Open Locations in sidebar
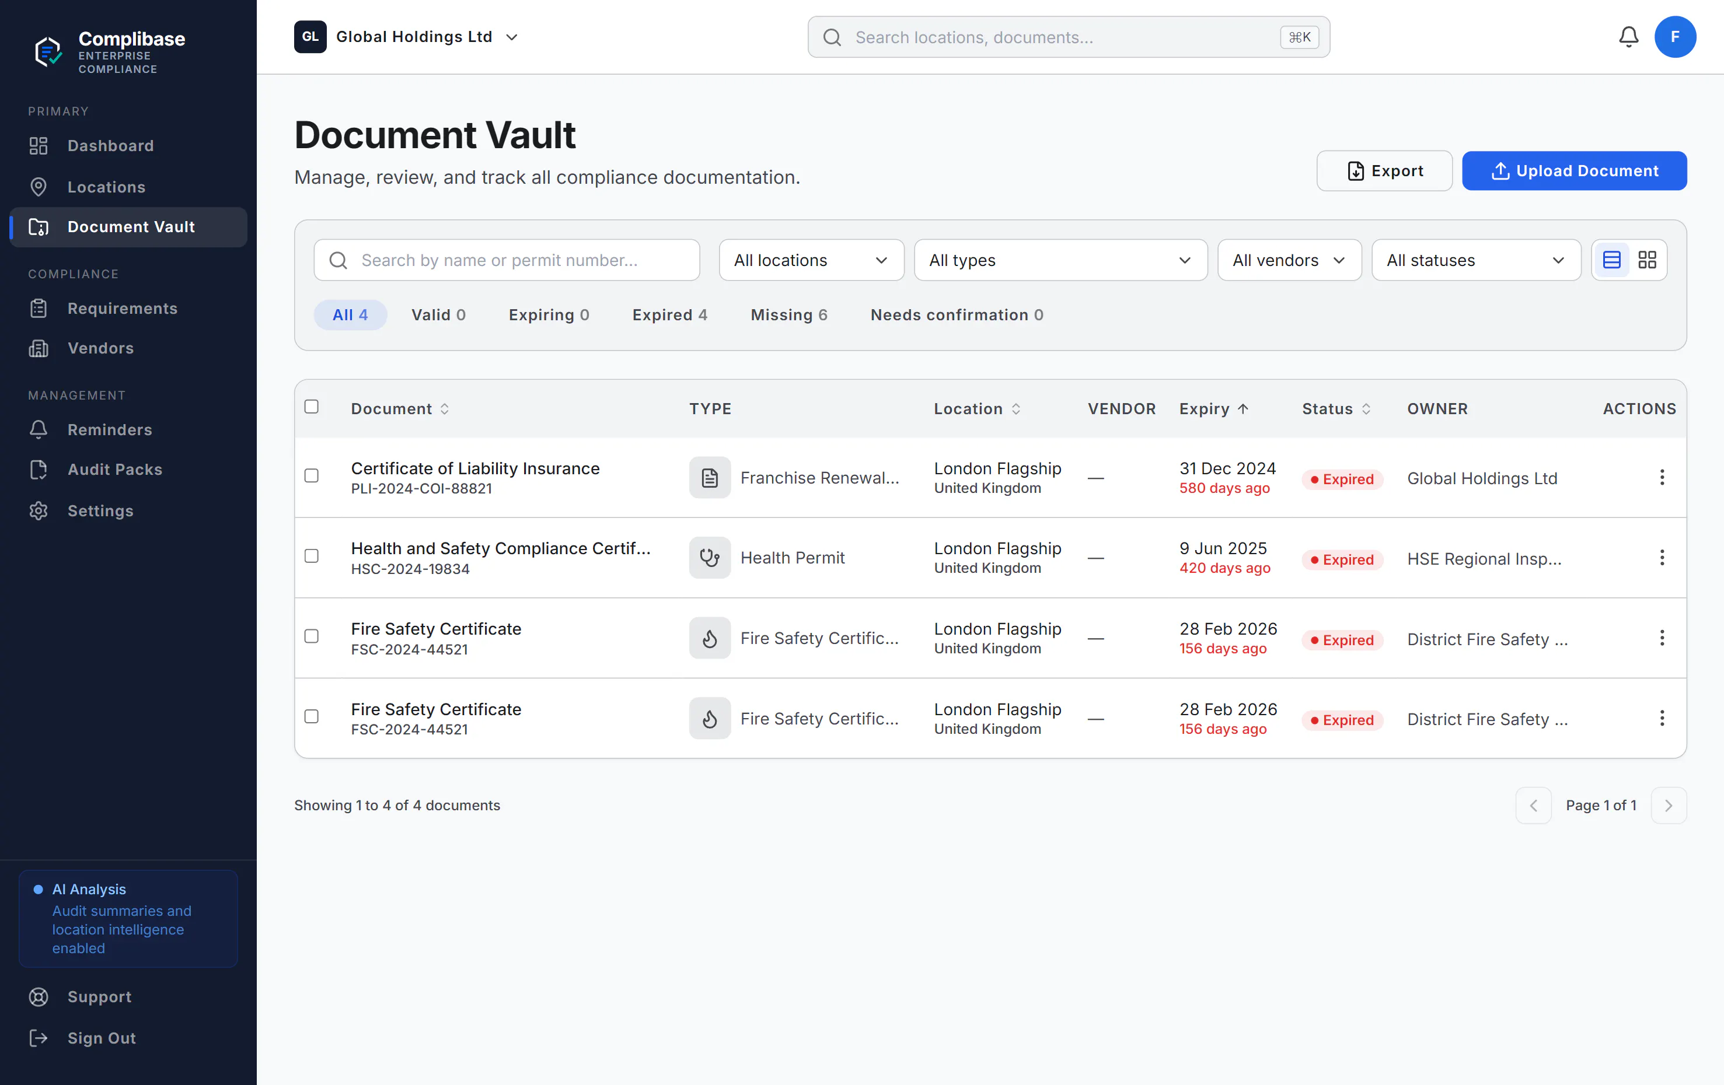Screen dimensions: 1724x1085 coord(128,187)
